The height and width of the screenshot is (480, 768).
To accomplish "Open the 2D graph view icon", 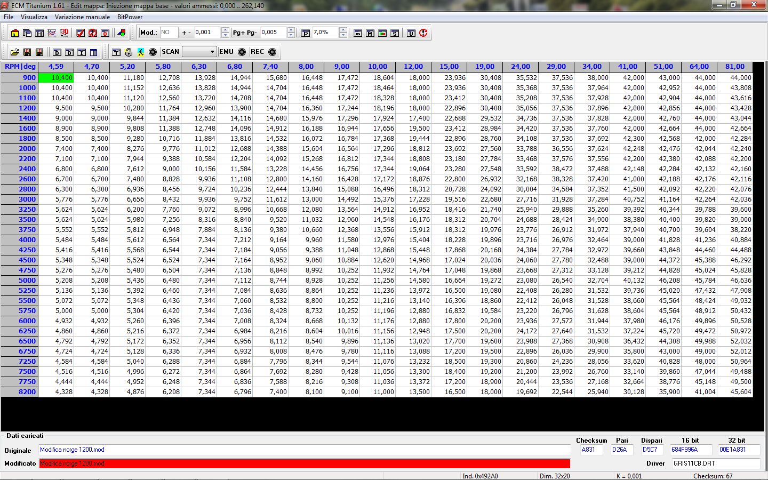I will [x=52, y=33].
